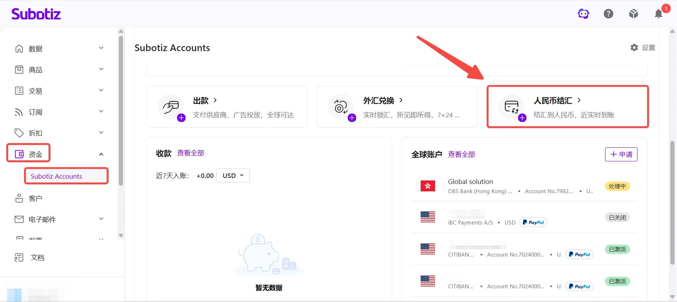Click the product icon beside 商品

pos(19,70)
